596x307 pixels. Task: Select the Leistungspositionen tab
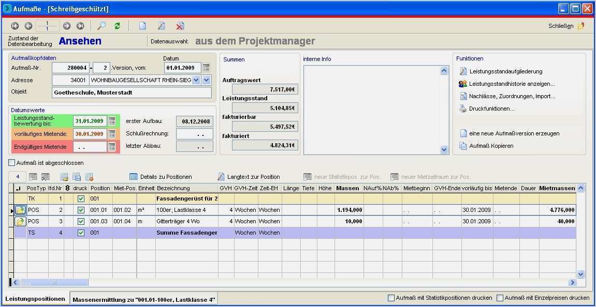34,299
